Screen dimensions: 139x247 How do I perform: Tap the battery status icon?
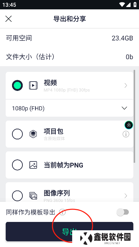tap(135, 5)
